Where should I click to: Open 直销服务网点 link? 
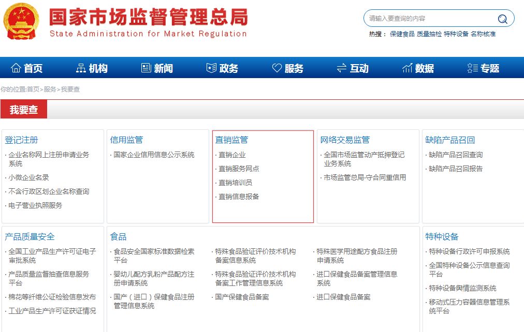pos(239,169)
